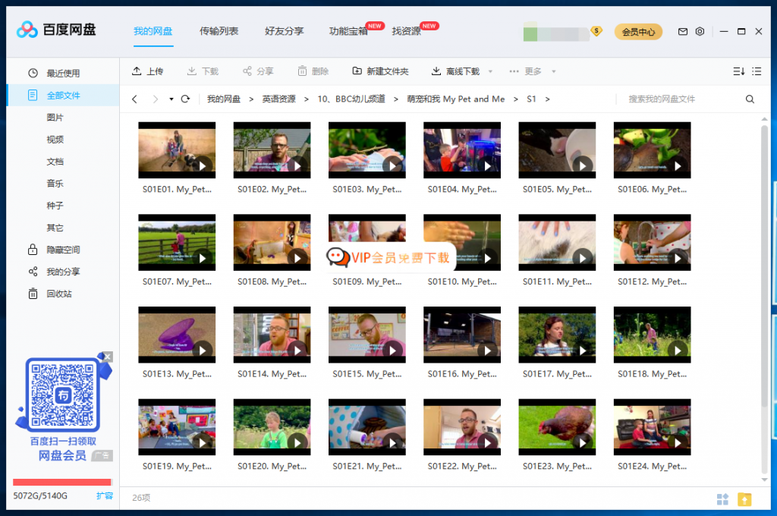Screen dimensions: 777x516
Task: Switch to 传输列表 tab
Action: point(219,31)
